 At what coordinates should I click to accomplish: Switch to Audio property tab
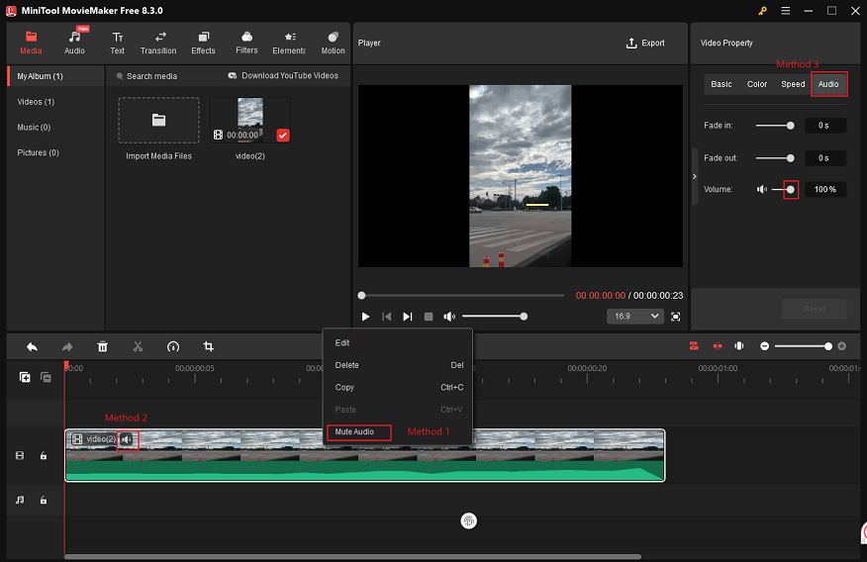[x=828, y=84]
